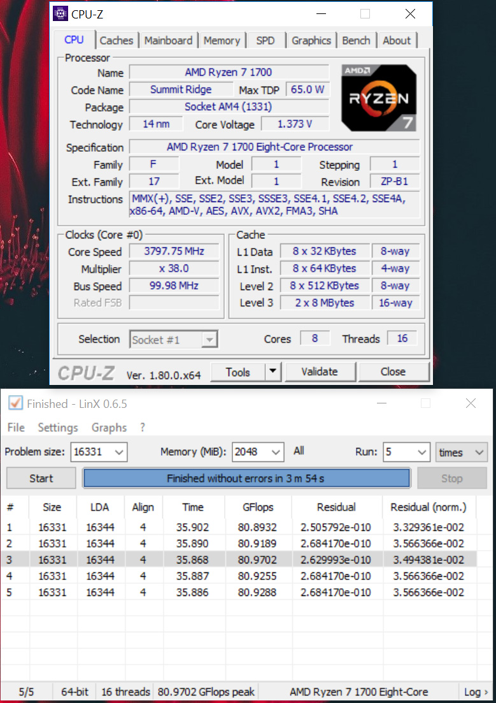Click the All memory label in LinX
Viewport: 496px width, 703px height.
(x=299, y=451)
